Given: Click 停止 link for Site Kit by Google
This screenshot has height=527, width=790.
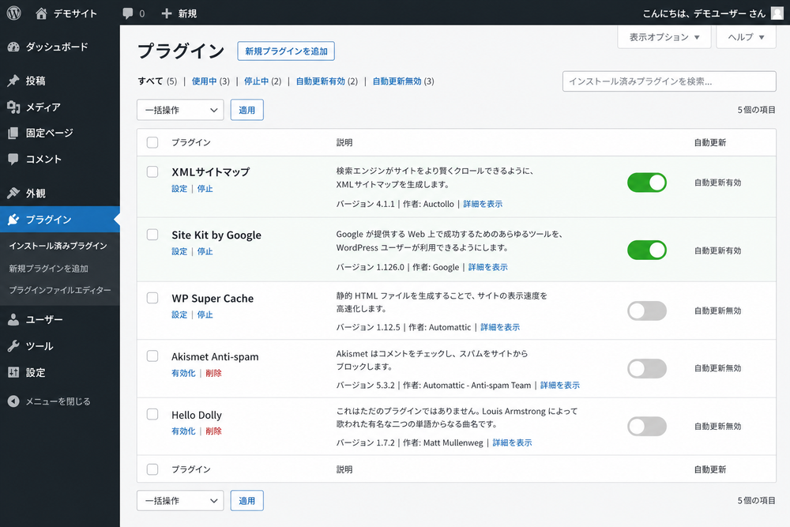Looking at the screenshot, I should point(205,251).
